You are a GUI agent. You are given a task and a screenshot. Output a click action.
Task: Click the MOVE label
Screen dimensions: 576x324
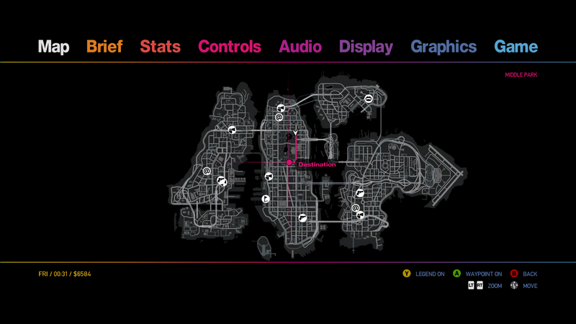(530, 286)
